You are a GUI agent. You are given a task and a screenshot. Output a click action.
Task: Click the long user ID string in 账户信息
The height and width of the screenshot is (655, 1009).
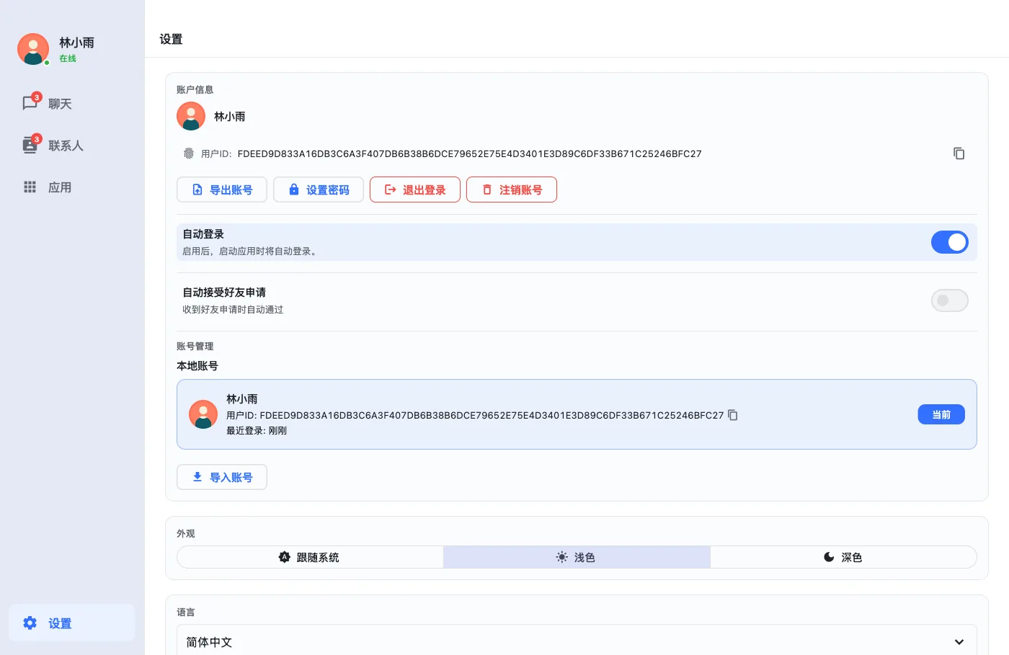tap(470, 153)
